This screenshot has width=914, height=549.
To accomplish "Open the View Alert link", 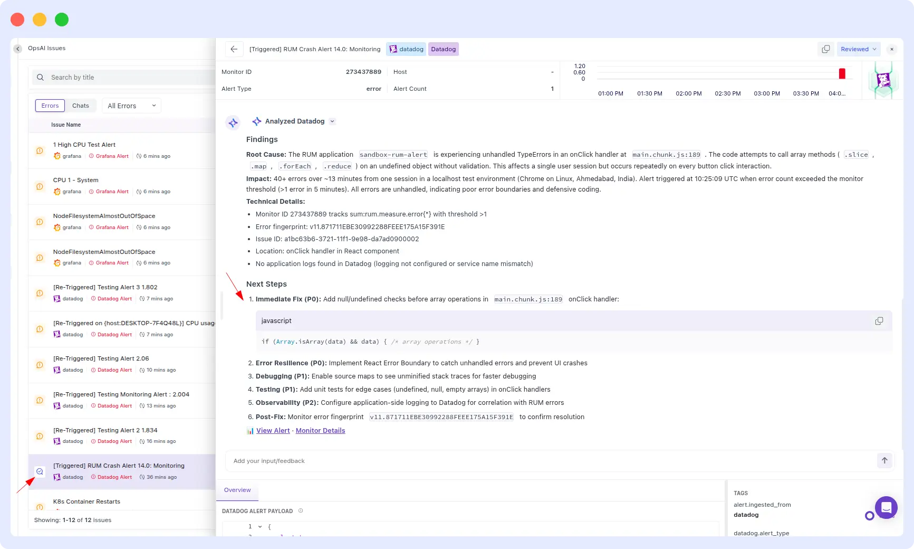I will click(x=273, y=430).
